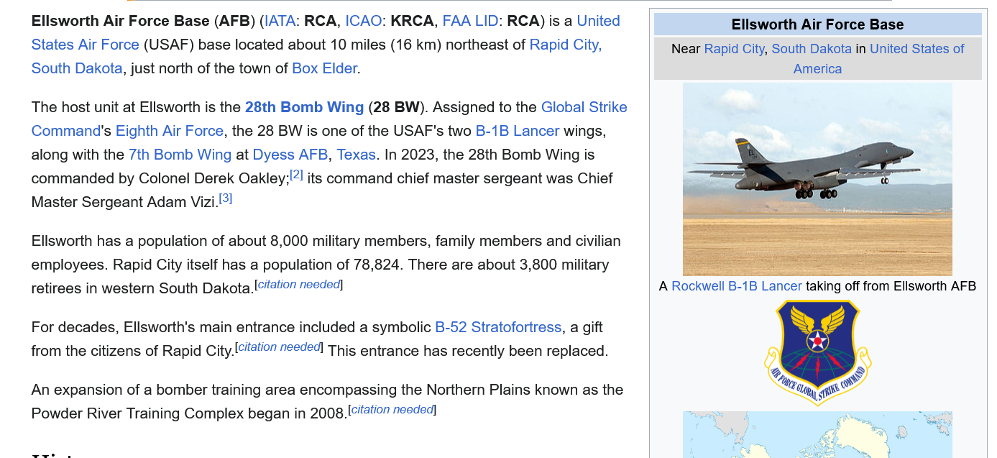Viewport: 997px width, 458px height.
Task: Follow the Texas link
Action: pos(357,155)
